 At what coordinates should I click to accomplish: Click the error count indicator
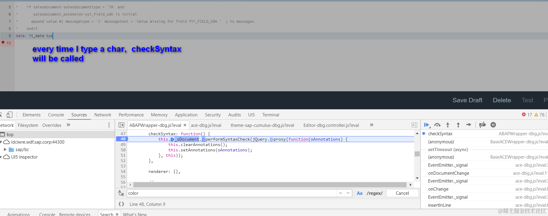pyautogui.click(x=527, y=115)
